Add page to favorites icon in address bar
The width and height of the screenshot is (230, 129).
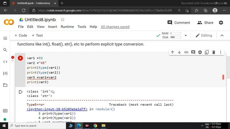pos(187,10)
